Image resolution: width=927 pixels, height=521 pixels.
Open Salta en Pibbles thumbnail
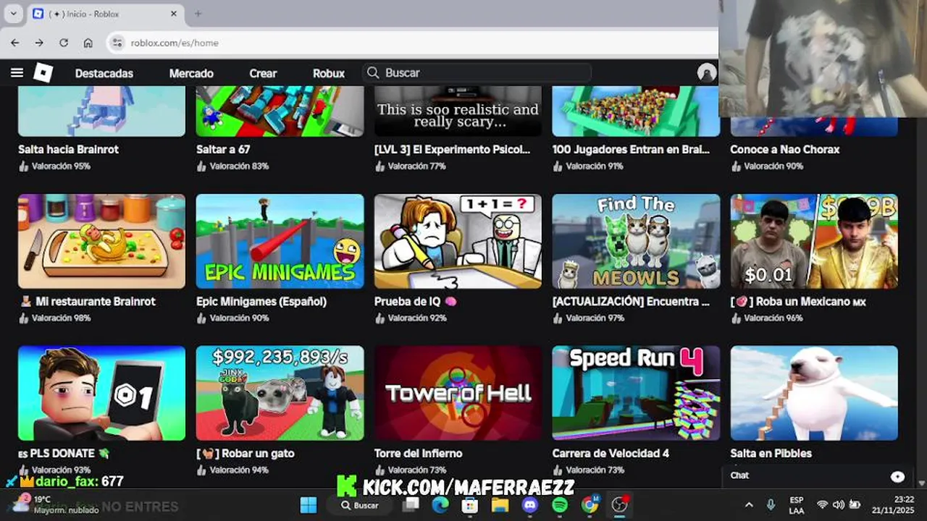pyautogui.click(x=814, y=393)
